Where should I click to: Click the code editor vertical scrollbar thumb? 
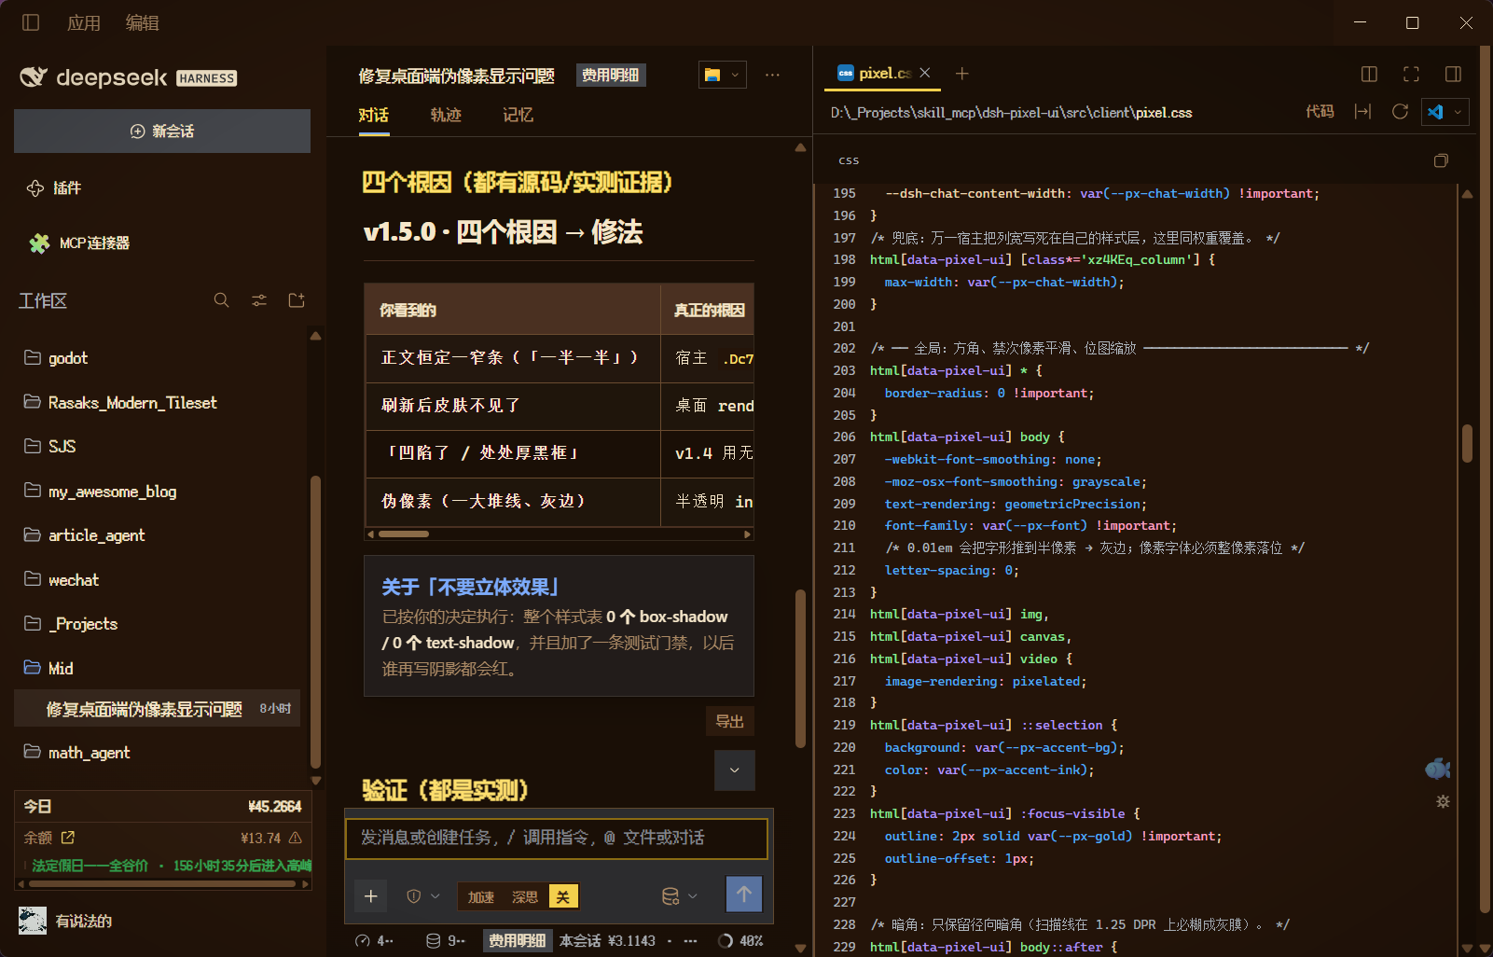(x=1467, y=443)
